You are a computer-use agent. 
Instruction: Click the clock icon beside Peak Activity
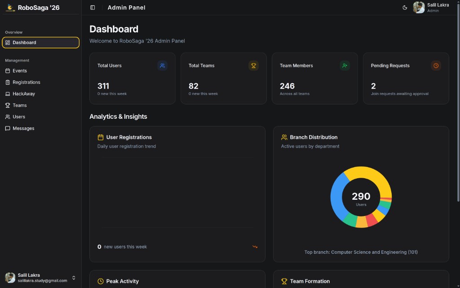click(100, 281)
